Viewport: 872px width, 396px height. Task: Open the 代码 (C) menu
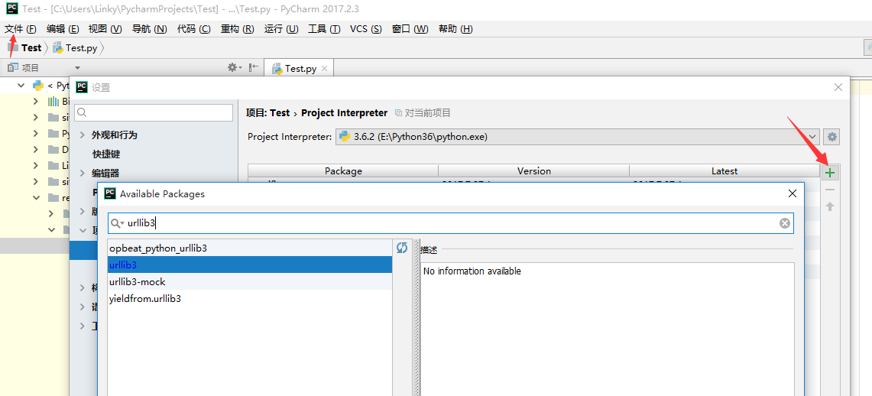click(194, 29)
